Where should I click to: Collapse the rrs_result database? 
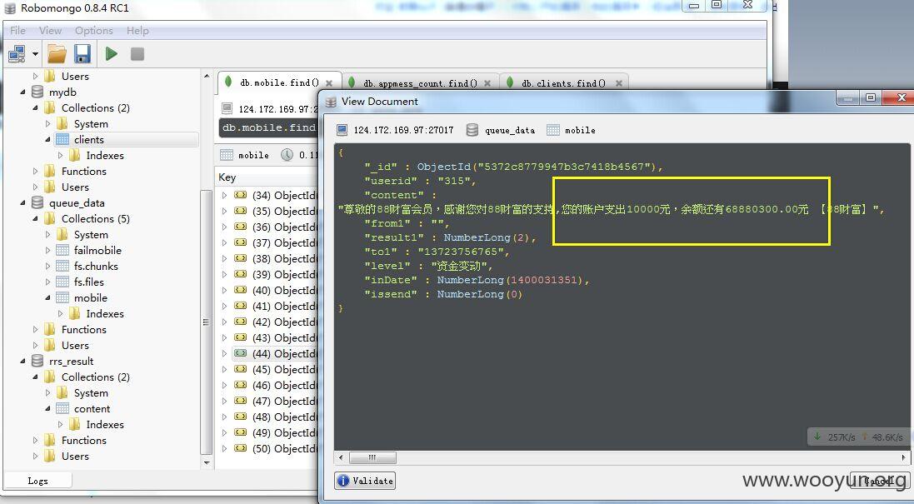pos(22,362)
